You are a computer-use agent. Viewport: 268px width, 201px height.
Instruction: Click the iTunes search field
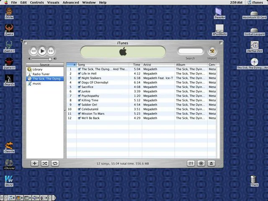point(191,51)
